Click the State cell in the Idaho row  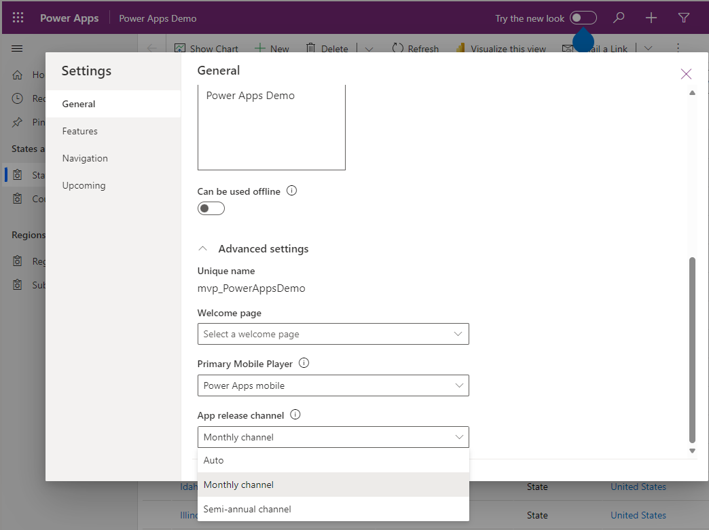(x=537, y=487)
